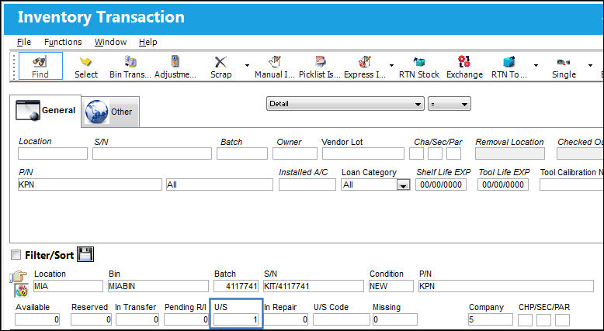Click the Location field showing MIA
This screenshot has height=331, width=604.
click(x=68, y=286)
